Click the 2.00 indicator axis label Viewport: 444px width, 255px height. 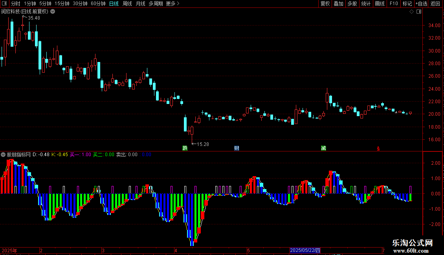pyautogui.click(x=436, y=163)
